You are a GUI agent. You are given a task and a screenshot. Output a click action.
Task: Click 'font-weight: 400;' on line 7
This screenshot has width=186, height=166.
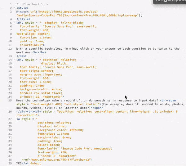(x=35, y=30)
